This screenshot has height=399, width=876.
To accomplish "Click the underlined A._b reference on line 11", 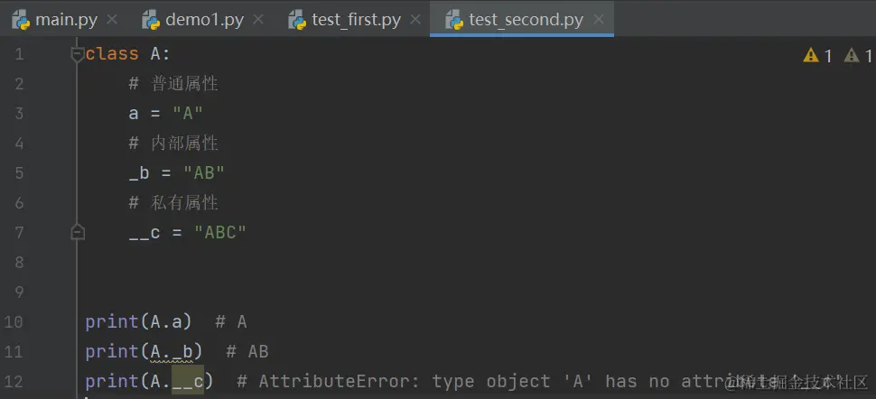I will (x=172, y=352).
